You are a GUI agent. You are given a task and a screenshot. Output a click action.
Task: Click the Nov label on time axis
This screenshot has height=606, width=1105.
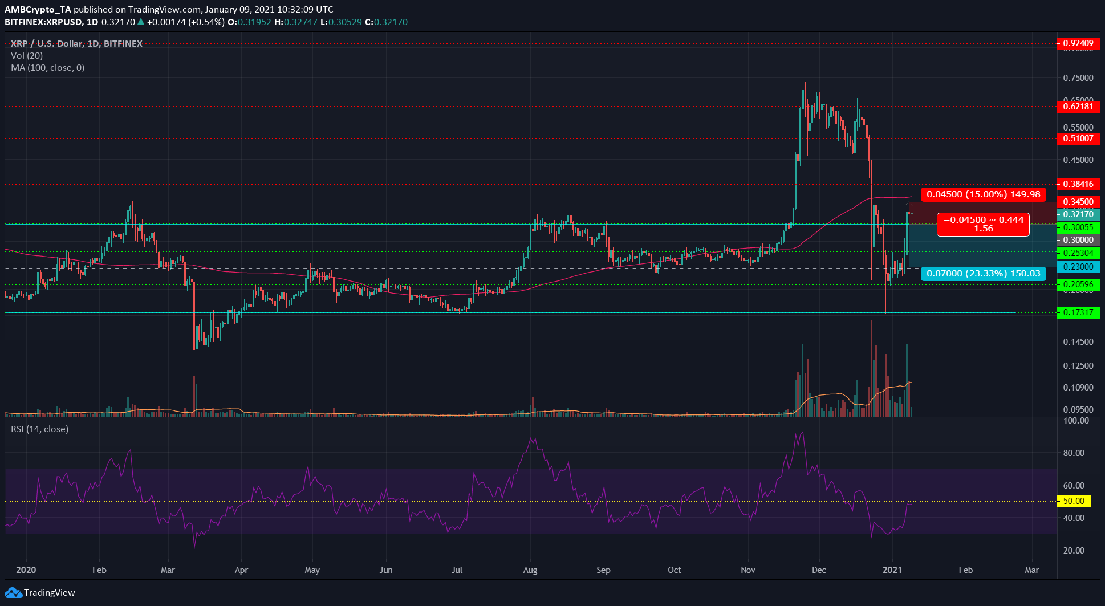coord(748,570)
